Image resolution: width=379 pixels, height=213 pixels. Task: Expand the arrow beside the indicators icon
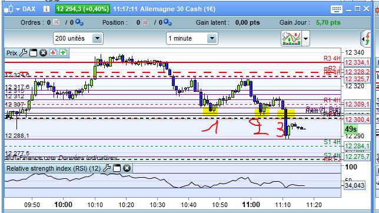click(306, 38)
